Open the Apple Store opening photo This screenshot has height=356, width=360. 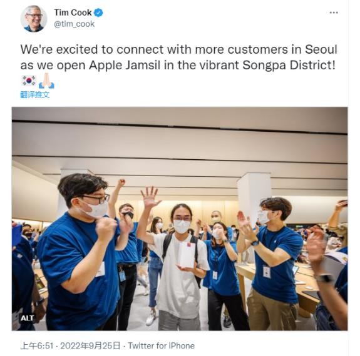pyautogui.click(x=180, y=219)
